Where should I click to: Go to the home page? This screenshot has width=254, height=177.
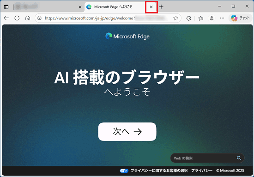[x=28, y=18]
